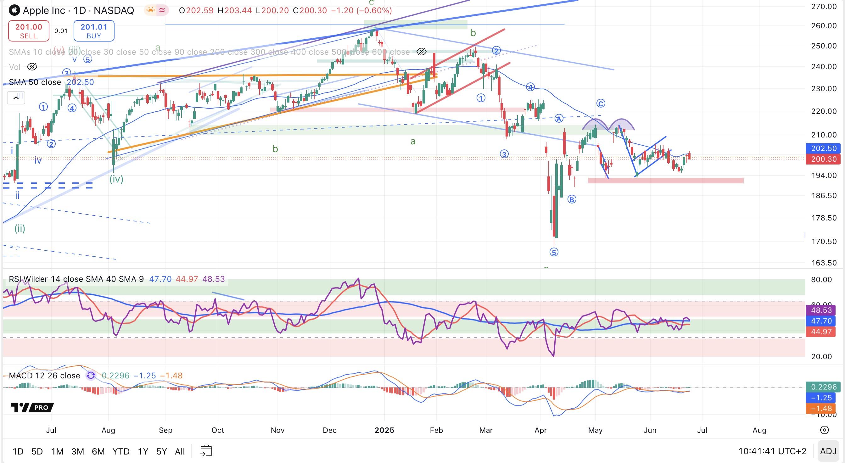845x463 pixels.
Task: Click the pink support zone rectangle near 194
Action: coord(666,180)
